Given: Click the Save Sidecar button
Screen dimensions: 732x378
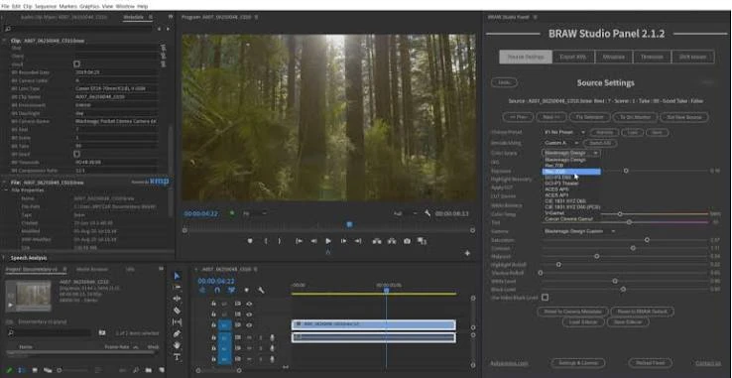Looking at the screenshot, I should coord(629,321).
